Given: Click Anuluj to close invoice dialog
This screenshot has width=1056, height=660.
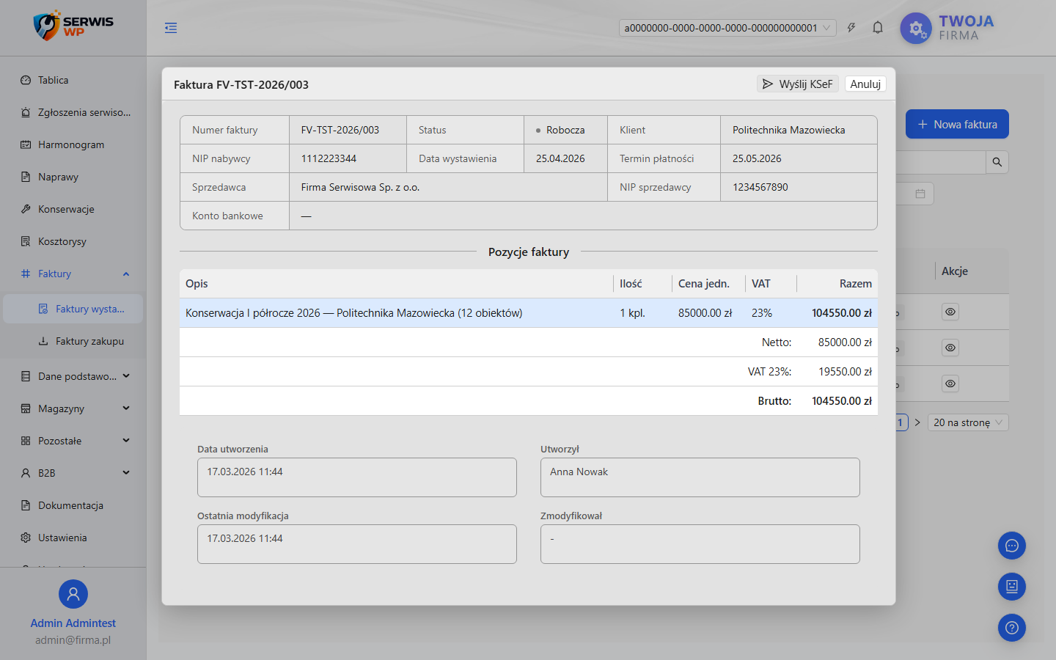Looking at the screenshot, I should tap(865, 84).
